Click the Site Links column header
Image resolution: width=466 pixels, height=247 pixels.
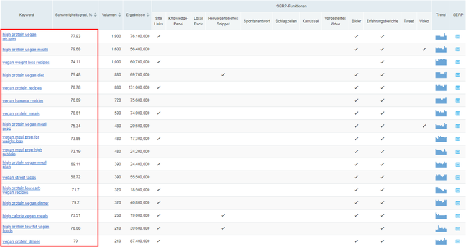[158, 21]
